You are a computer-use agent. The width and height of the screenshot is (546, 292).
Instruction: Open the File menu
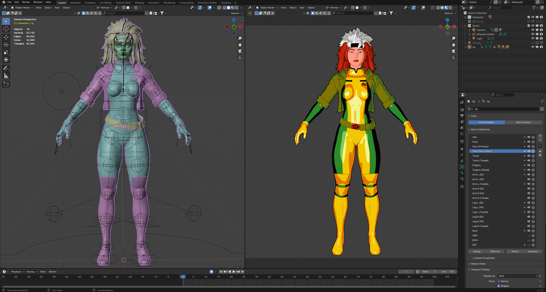[x=9, y=2]
